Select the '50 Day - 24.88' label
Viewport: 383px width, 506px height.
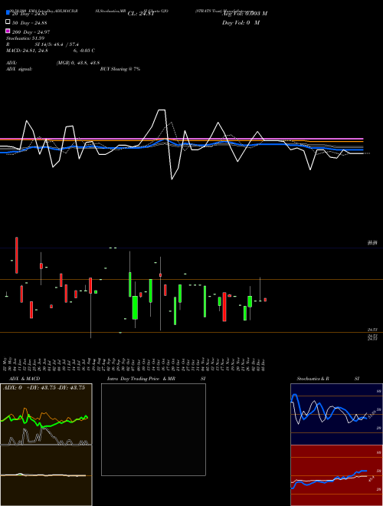click(x=30, y=22)
